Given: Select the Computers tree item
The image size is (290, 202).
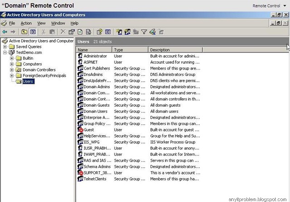Looking at the screenshot, I should pyautogui.click(x=32, y=64).
